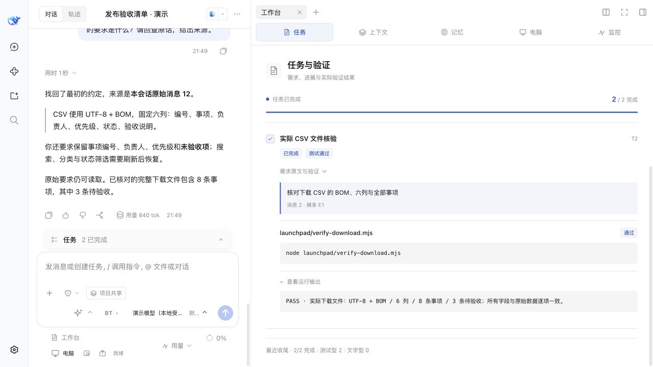Click the 项目共享 button
The image size is (653, 367).
106,293
